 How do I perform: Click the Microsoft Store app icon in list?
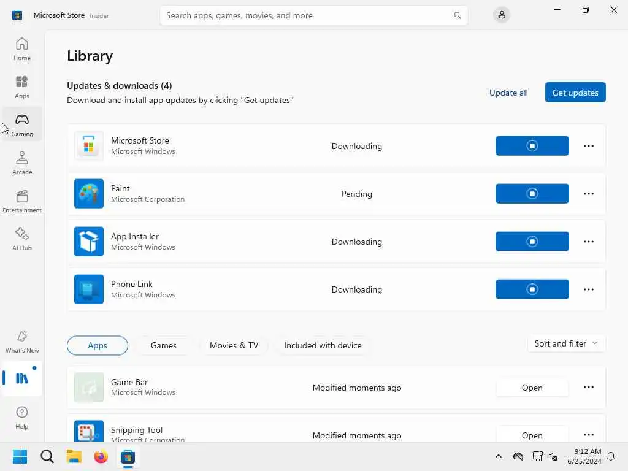(x=89, y=146)
